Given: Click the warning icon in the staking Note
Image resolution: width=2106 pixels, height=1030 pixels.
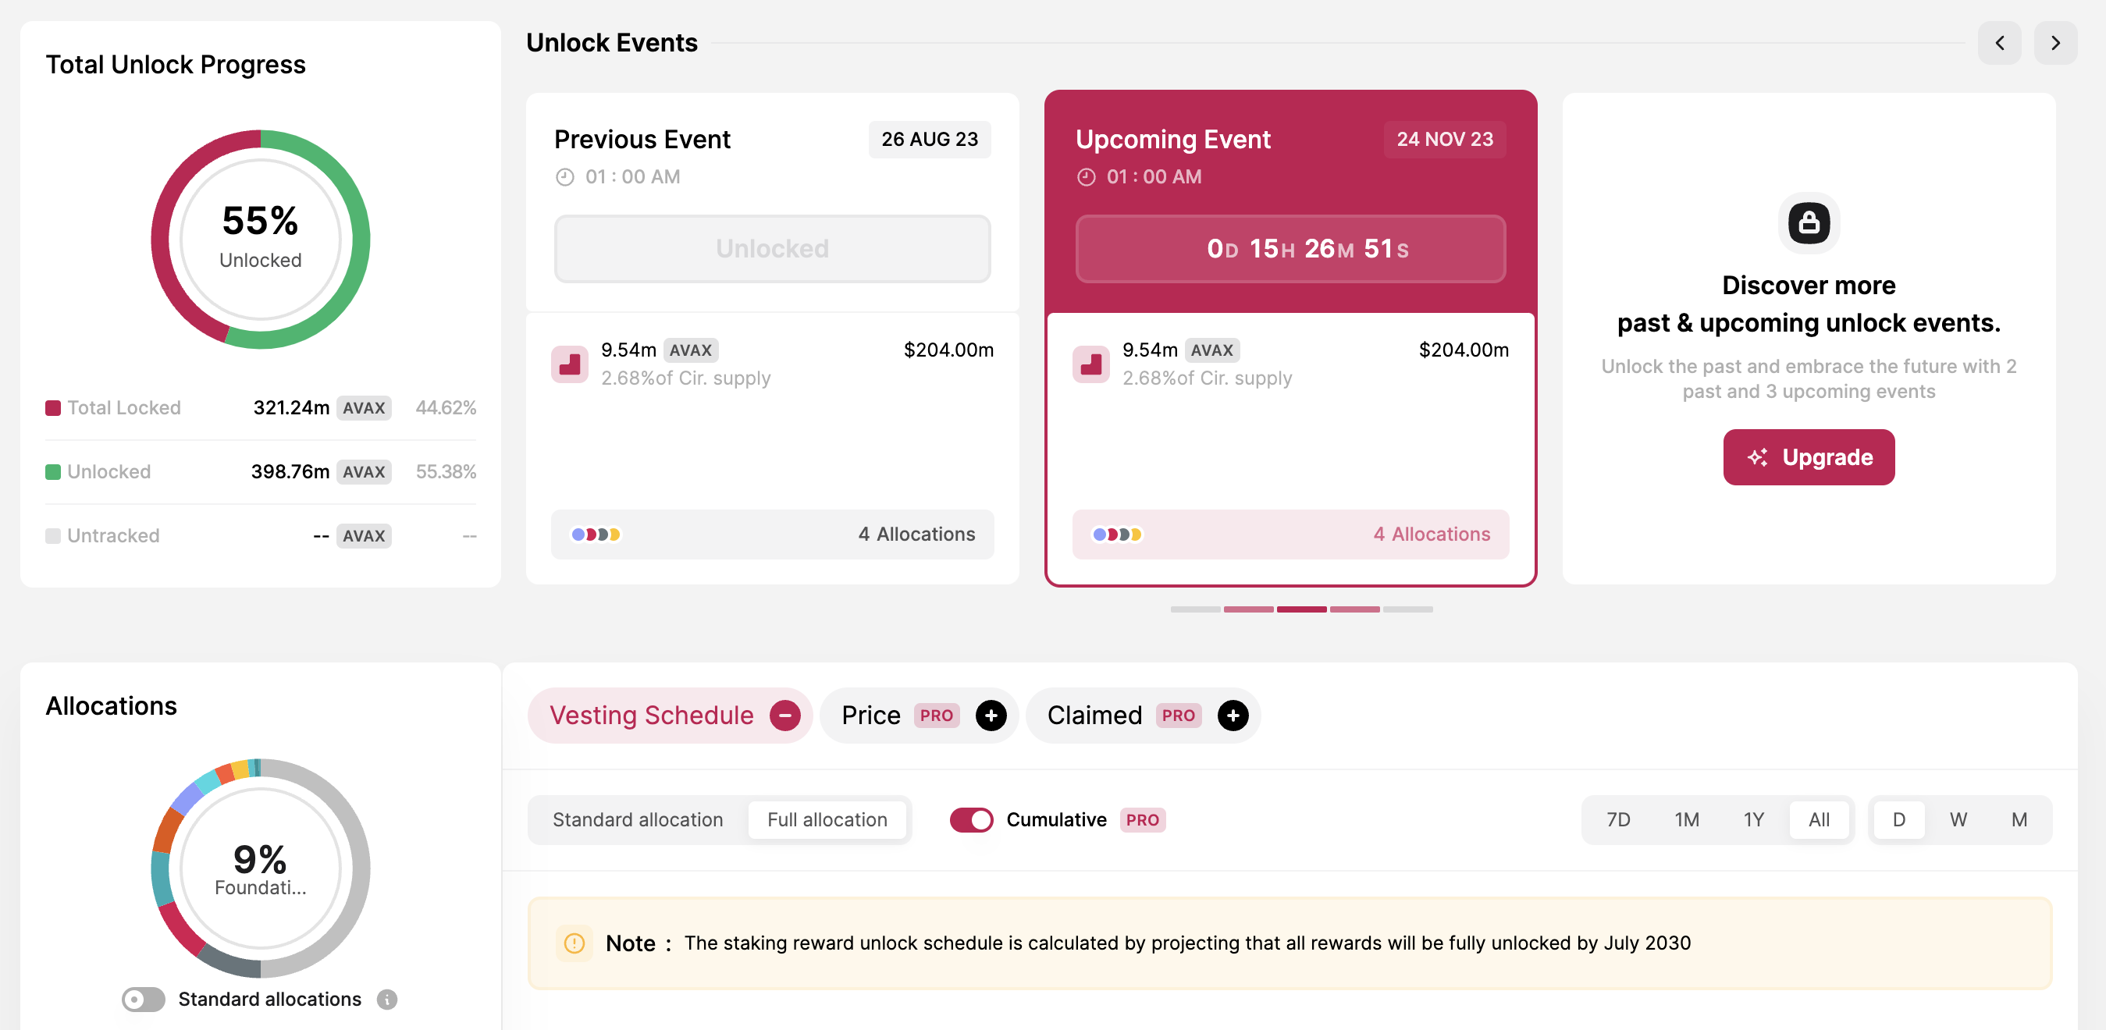Looking at the screenshot, I should [574, 943].
